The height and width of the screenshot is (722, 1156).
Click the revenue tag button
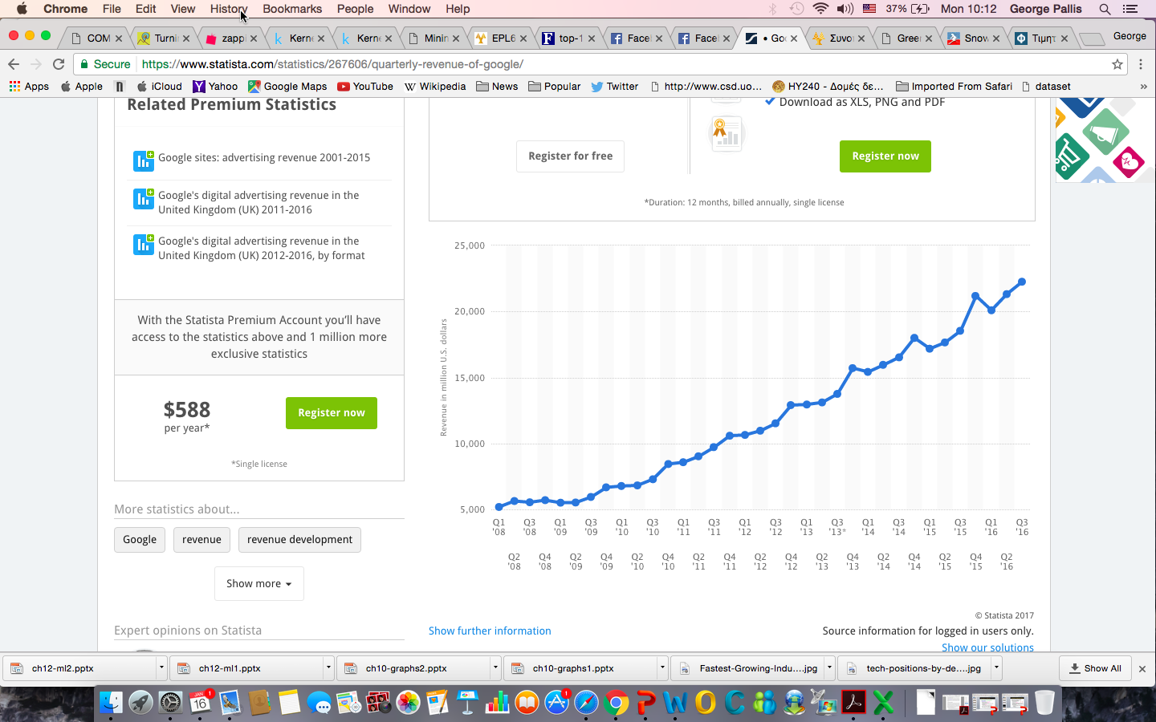click(201, 540)
